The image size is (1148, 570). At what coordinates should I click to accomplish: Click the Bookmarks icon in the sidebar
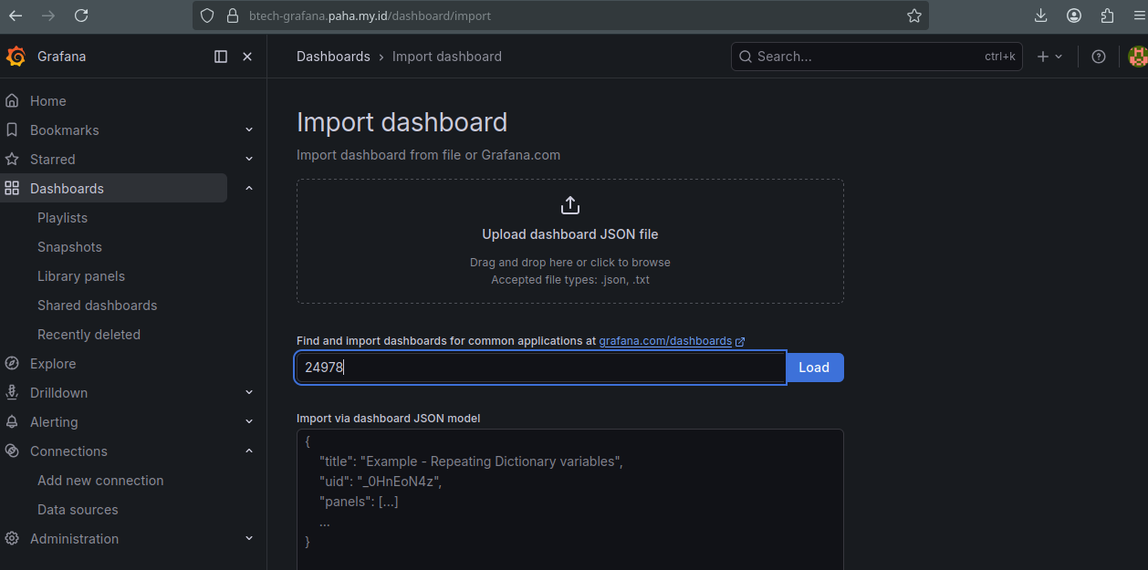(x=12, y=130)
